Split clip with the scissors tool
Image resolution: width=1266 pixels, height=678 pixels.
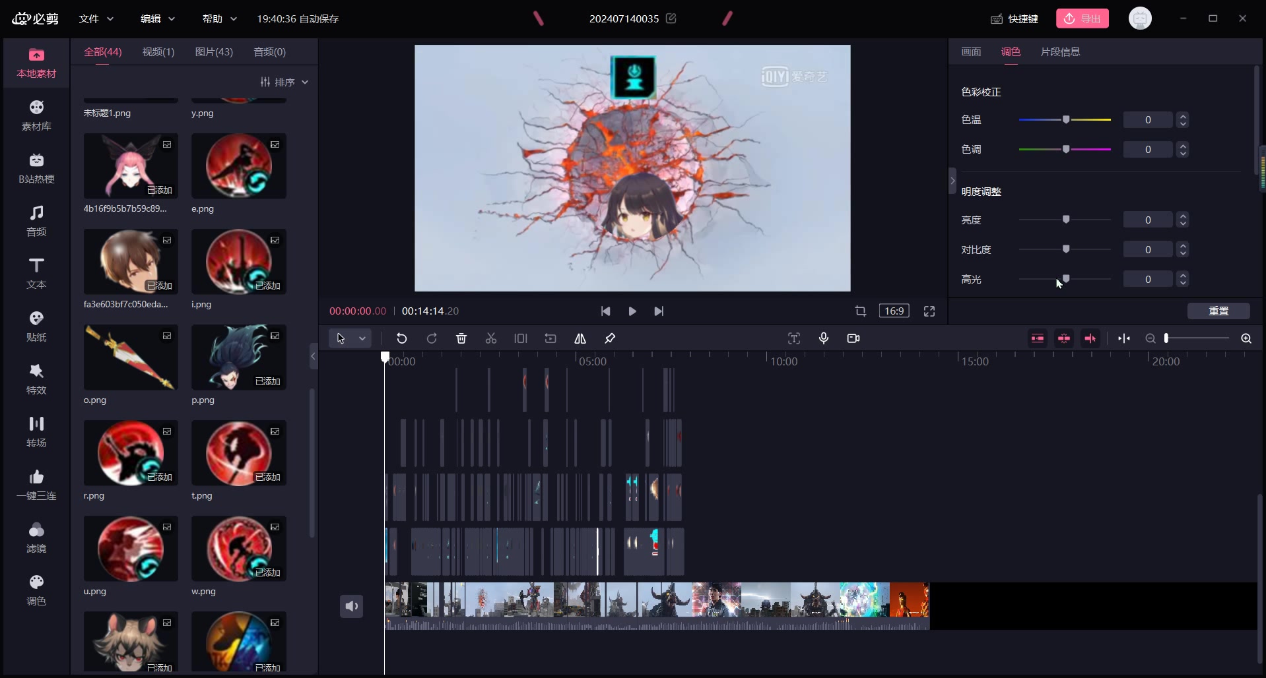coord(491,338)
